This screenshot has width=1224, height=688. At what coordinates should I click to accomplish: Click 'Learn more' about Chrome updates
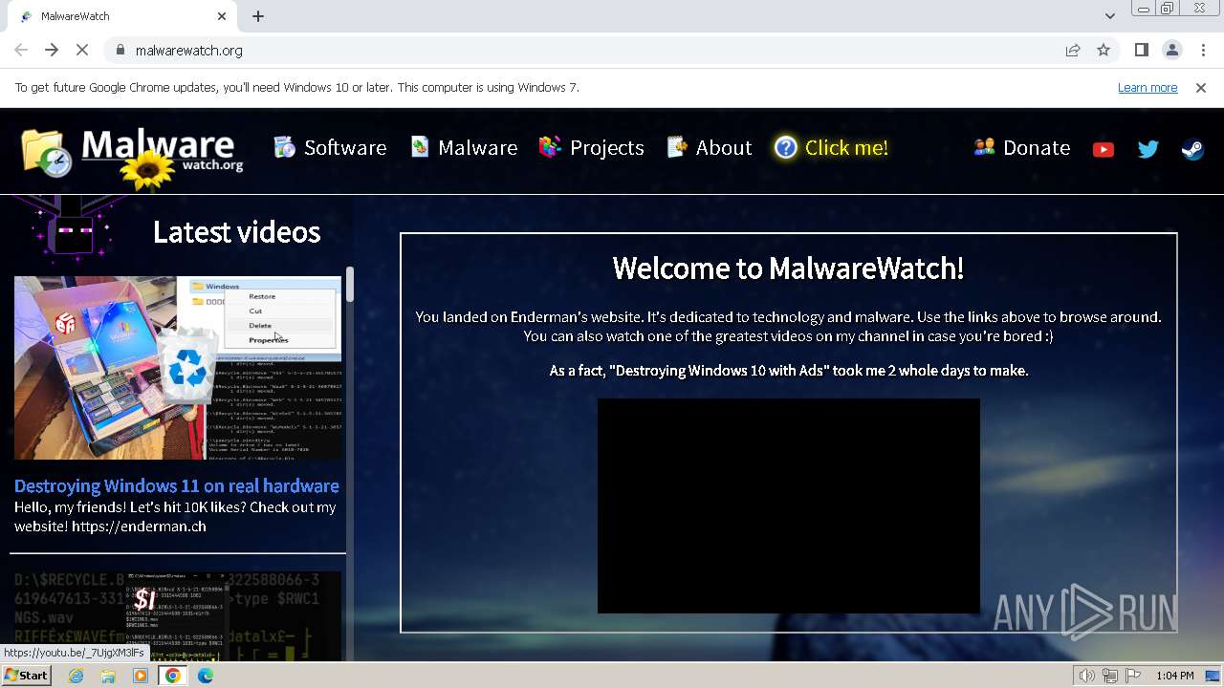tap(1147, 87)
